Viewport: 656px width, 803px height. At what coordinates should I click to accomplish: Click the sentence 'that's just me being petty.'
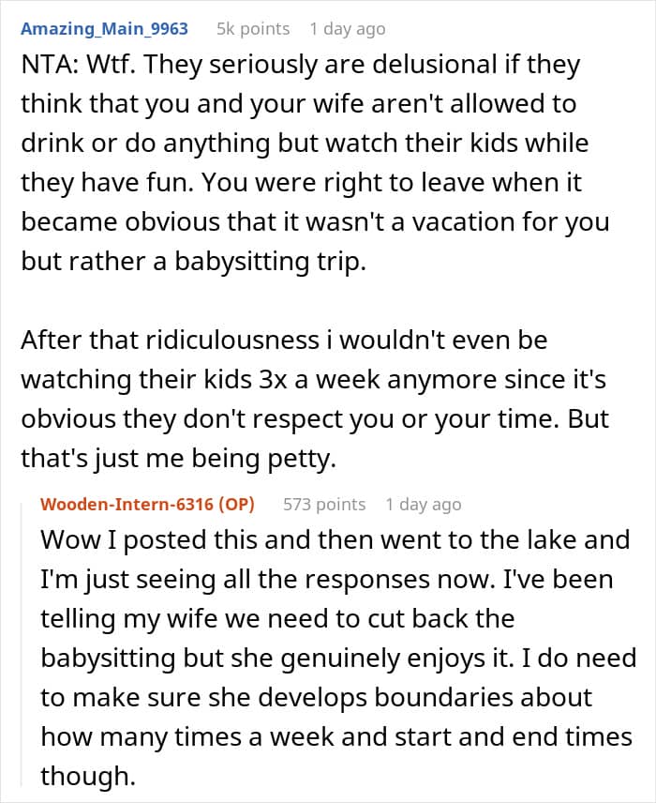[179, 459]
